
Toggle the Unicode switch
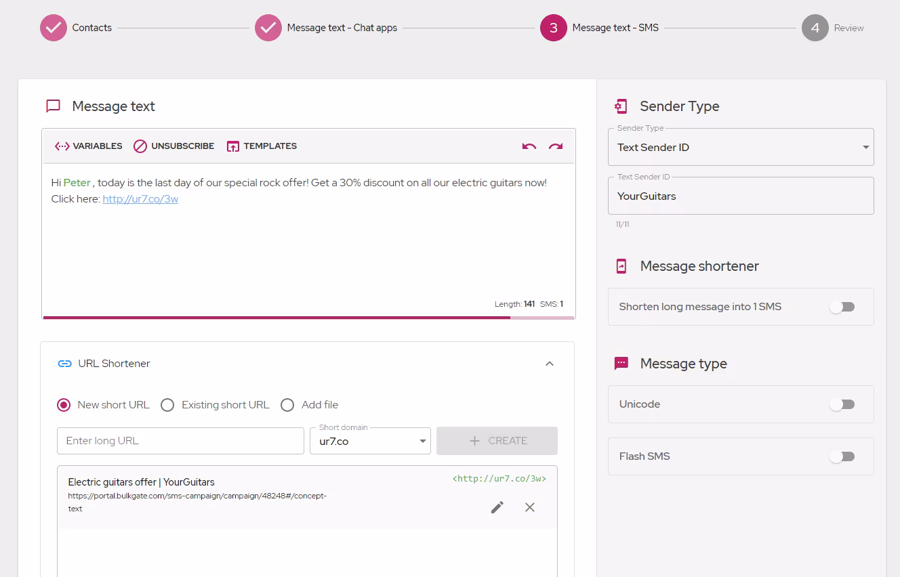click(x=842, y=404)
